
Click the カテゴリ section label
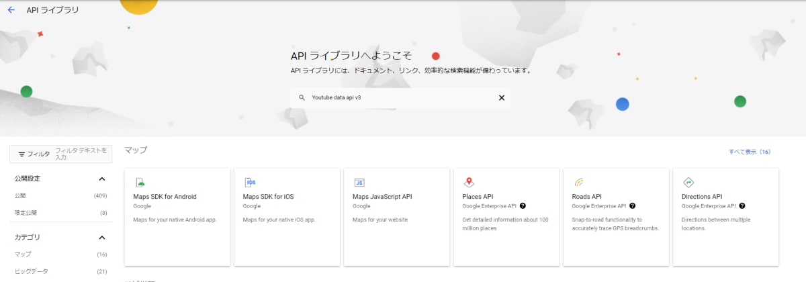pos(28,238)
